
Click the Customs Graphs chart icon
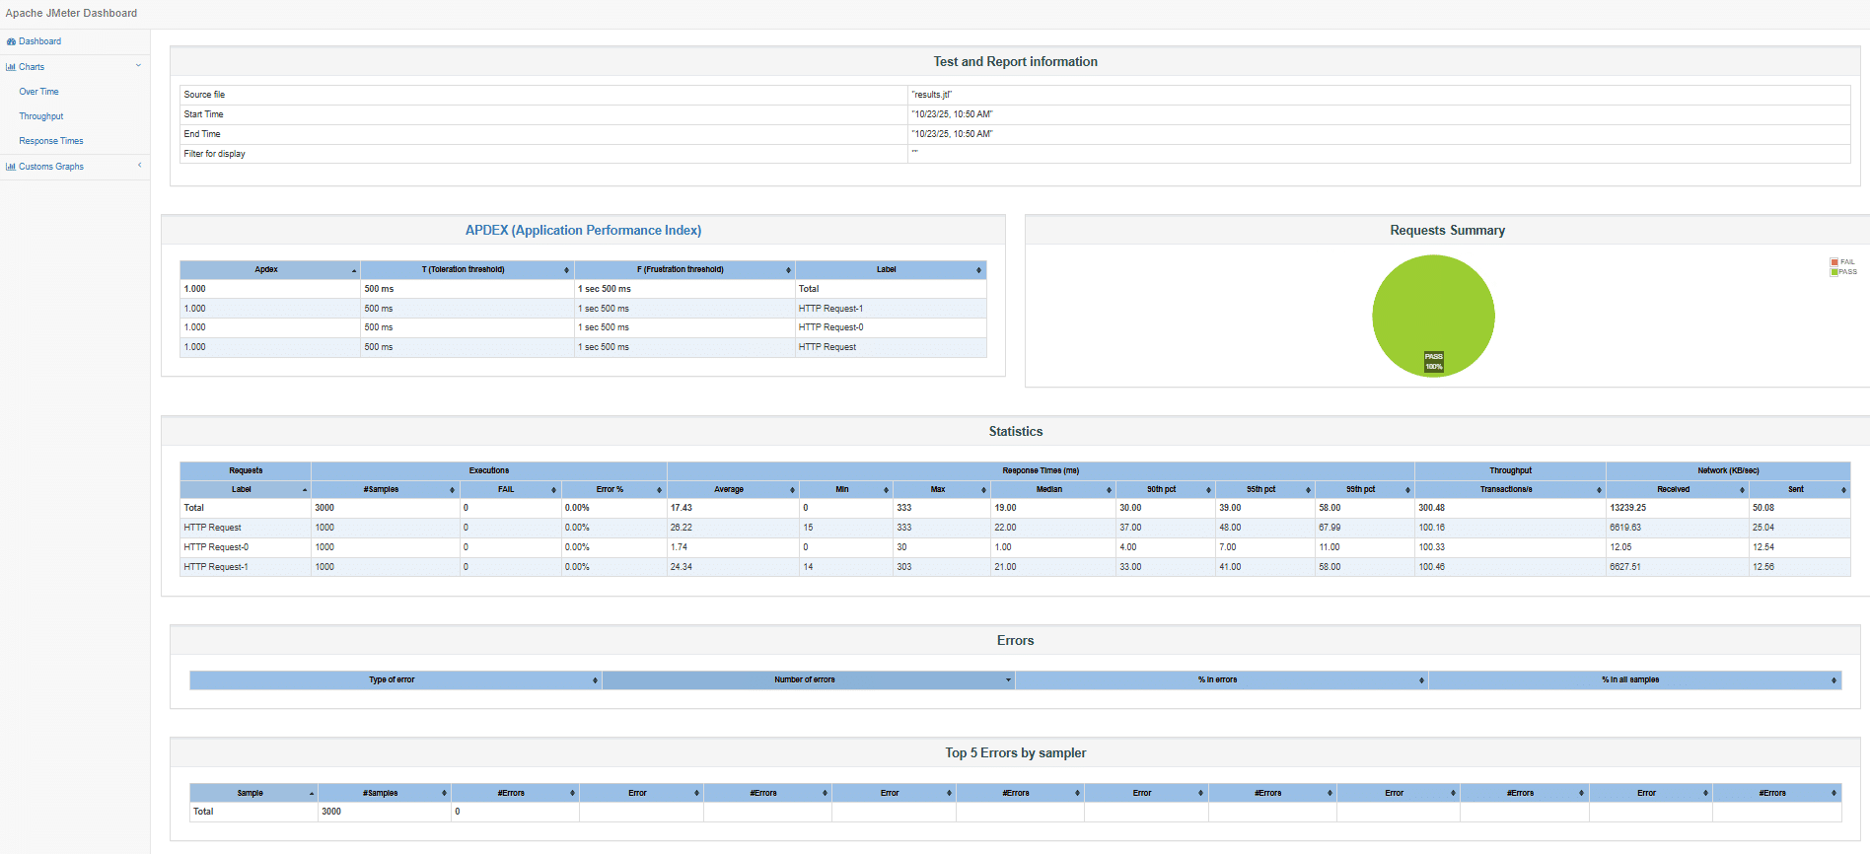(x=11, y=167)
